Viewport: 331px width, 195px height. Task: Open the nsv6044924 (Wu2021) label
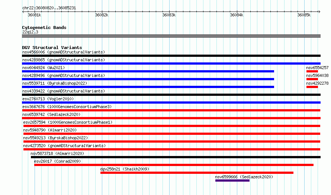(44, 68)
